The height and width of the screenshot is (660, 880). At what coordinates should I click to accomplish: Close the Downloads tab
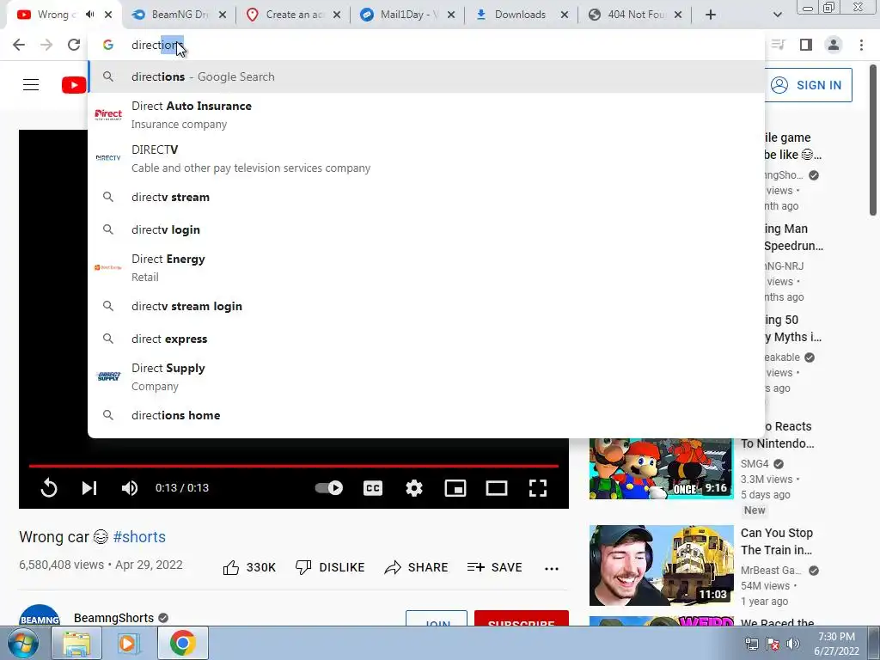click(565, 15)
